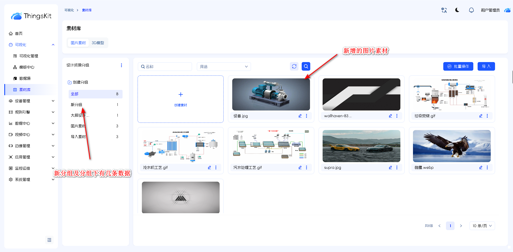Toggle dark mode moon icon
This screenshot has height=252, width=513.
click(457, 10)
